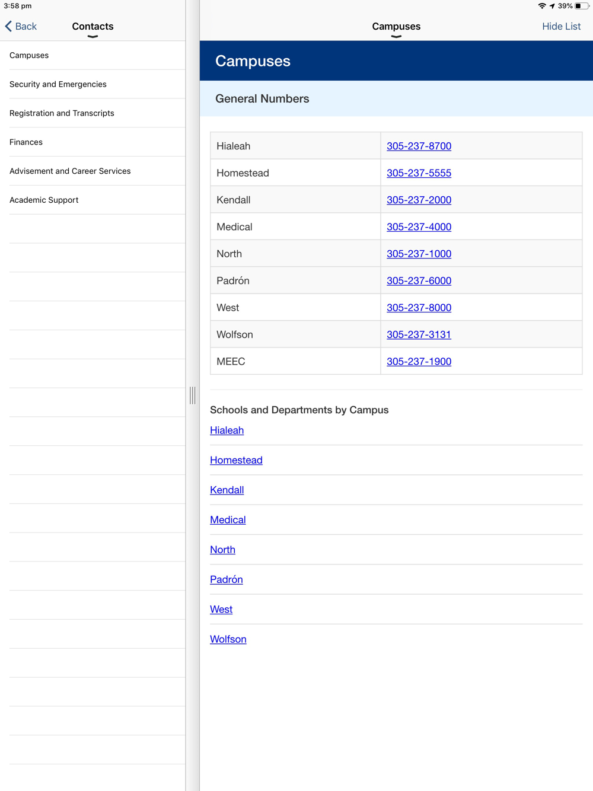Call Homestead number 305-237-5555
Viewport: 593px width, 791px height.
419,173
